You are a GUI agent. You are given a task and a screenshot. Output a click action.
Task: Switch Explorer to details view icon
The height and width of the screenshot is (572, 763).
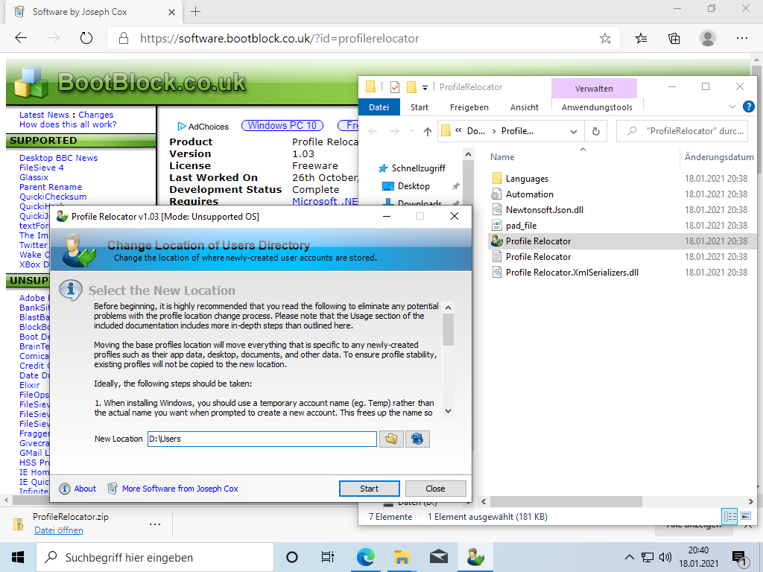coord(730,516)
